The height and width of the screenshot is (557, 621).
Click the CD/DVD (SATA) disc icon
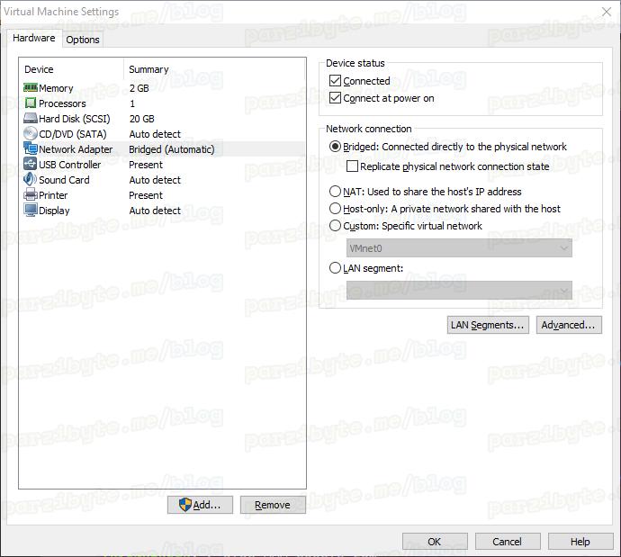31,134
